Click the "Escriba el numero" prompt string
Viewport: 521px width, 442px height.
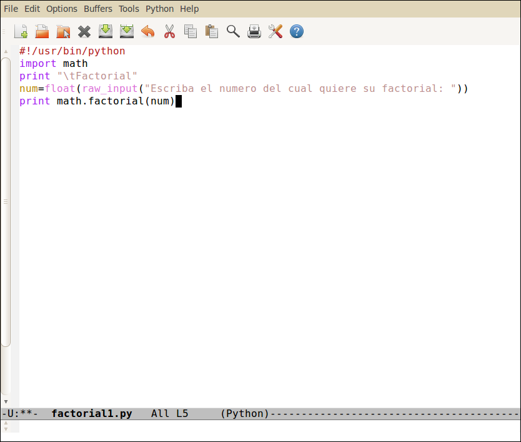pos(300,89)
